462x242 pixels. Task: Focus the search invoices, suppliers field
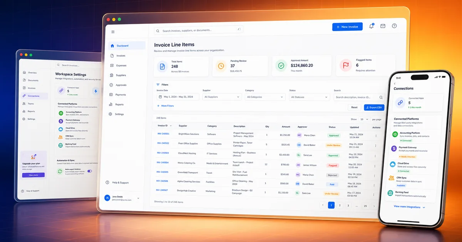[199, 30]
